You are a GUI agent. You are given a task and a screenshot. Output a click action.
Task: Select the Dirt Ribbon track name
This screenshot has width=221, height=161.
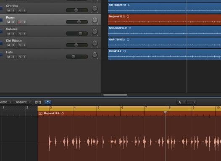pos(14,41)
